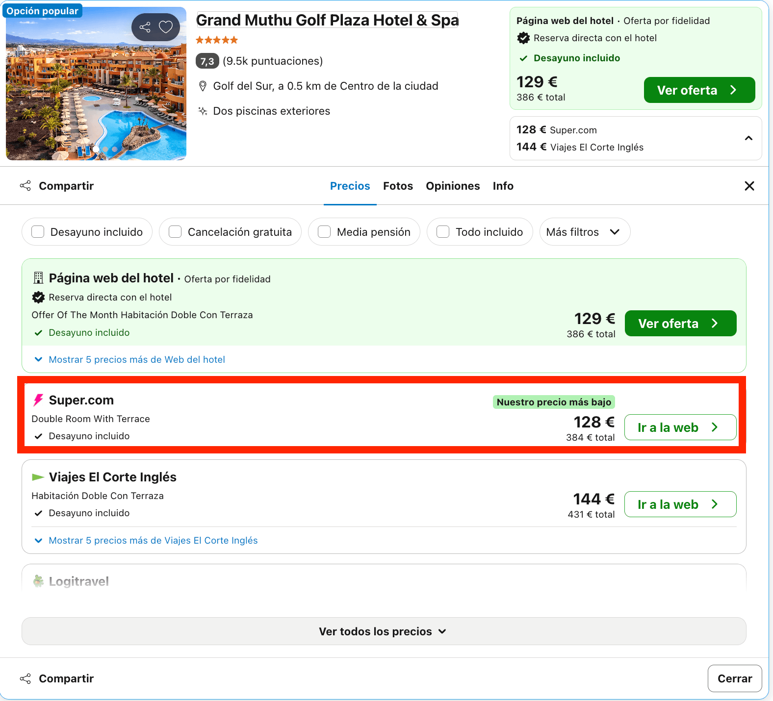Click the verified badge in the top offer card
This screenshot has height=701, width=773.
(523, 38)
